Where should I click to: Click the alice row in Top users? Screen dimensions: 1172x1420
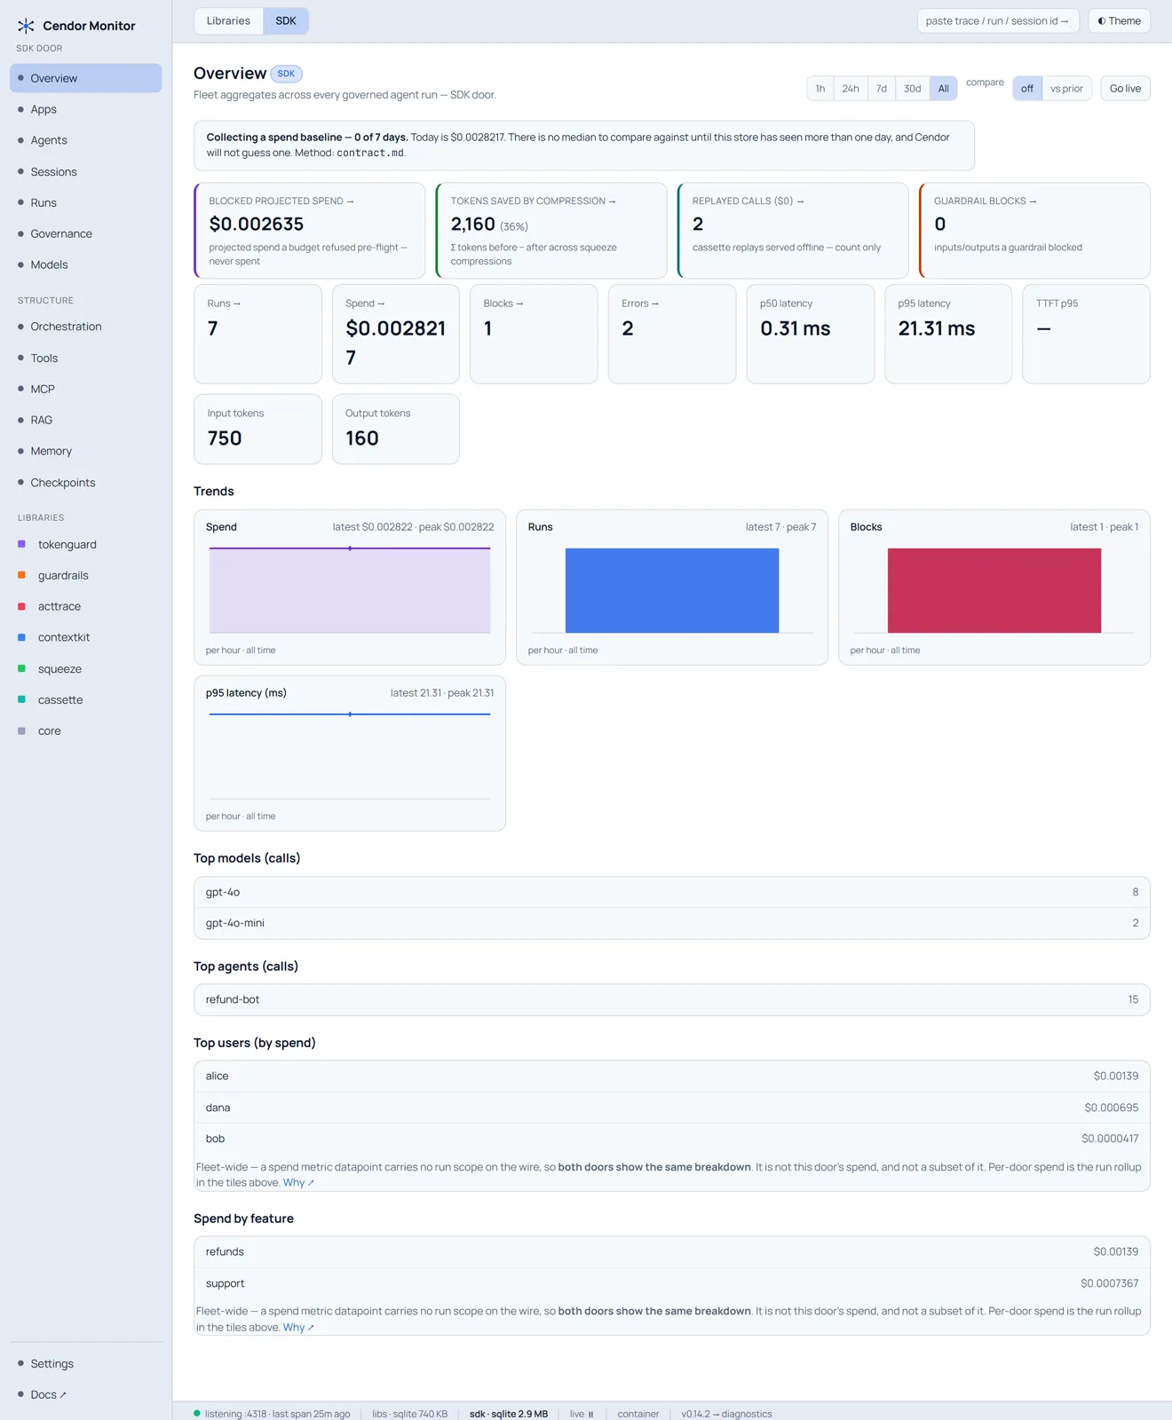click(672, 1076)
